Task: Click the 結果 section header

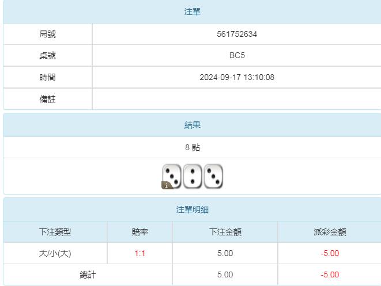Action: (193, 125)
